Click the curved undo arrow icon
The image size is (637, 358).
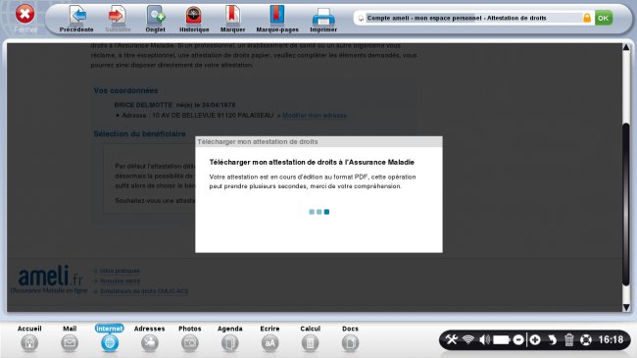pyautogui.click(x=552, y=339)
